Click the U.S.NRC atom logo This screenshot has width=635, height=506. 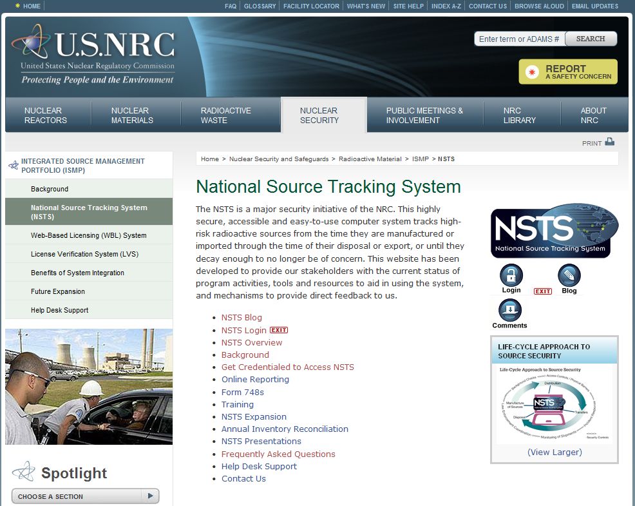pos(32,41)
